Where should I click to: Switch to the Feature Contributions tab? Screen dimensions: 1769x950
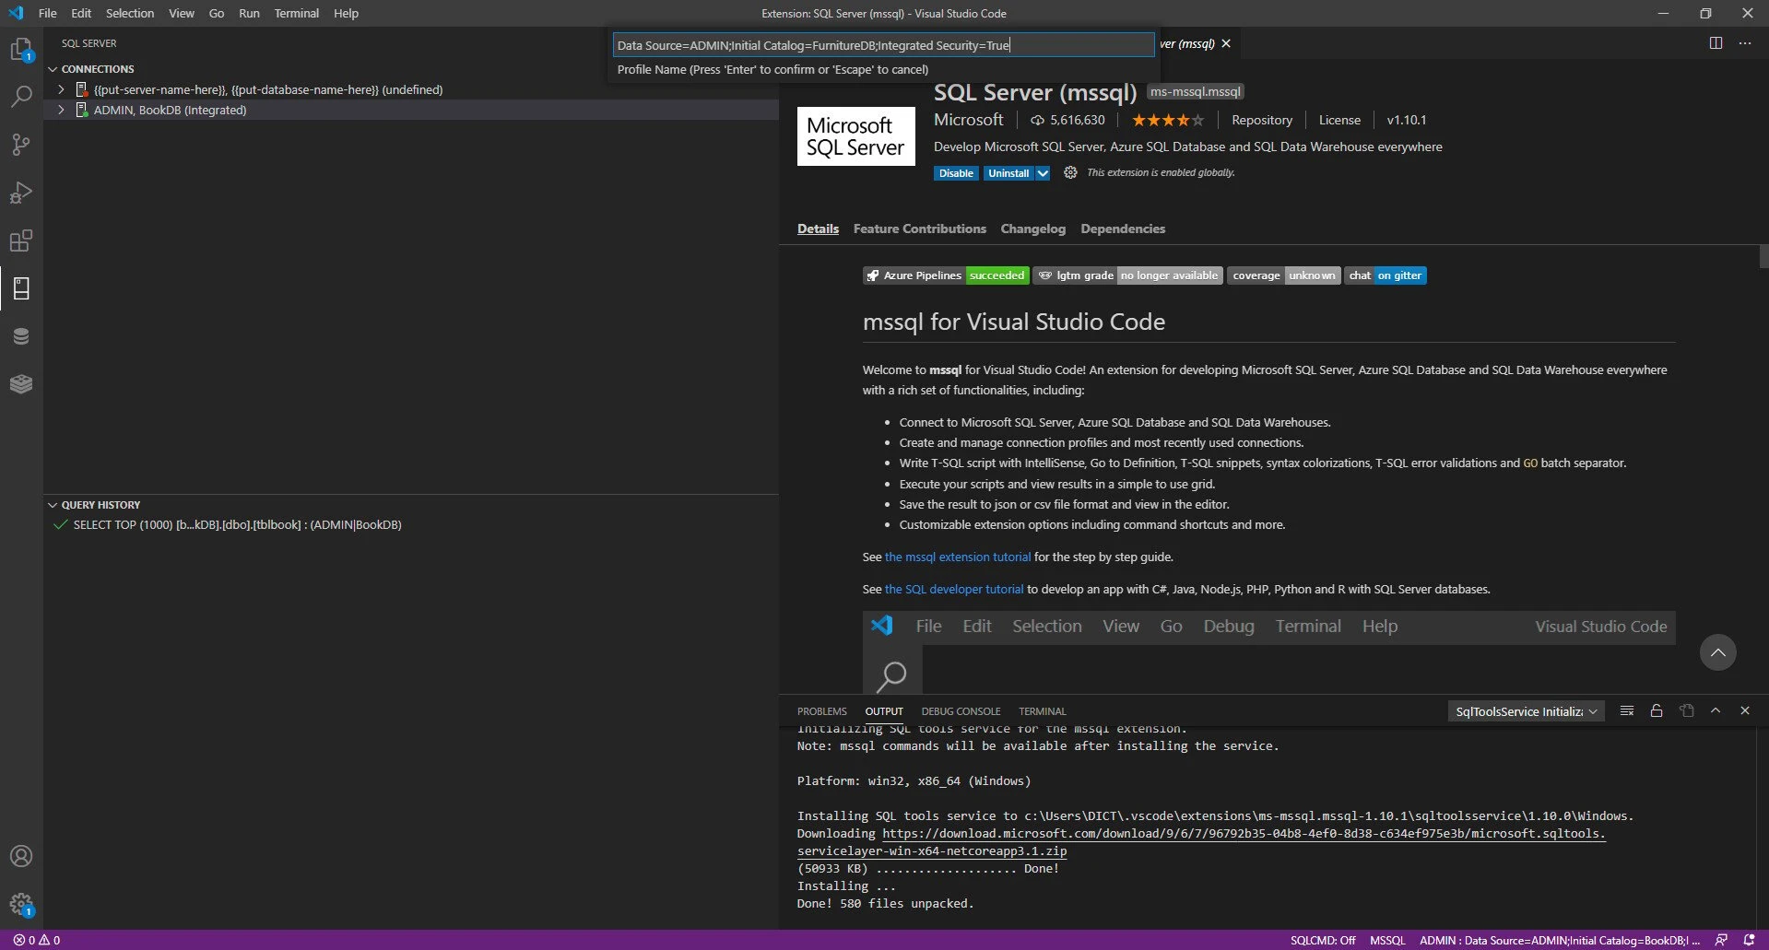[919, 229]
